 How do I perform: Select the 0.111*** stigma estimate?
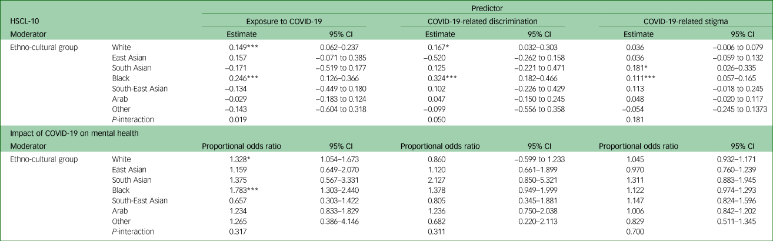tap(639, 78)
